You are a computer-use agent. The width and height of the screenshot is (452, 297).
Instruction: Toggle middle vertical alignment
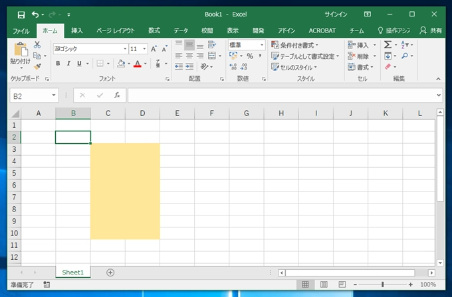point(189,44)
